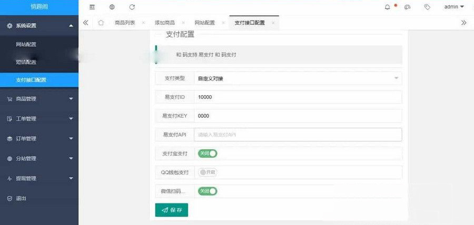Open notifications via the bell icon

(x=388, y=7)
